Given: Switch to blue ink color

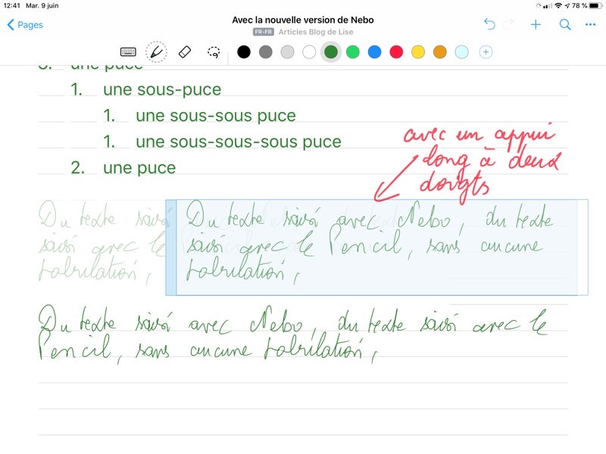Looking at the screenshot, I should pos(374,52).
